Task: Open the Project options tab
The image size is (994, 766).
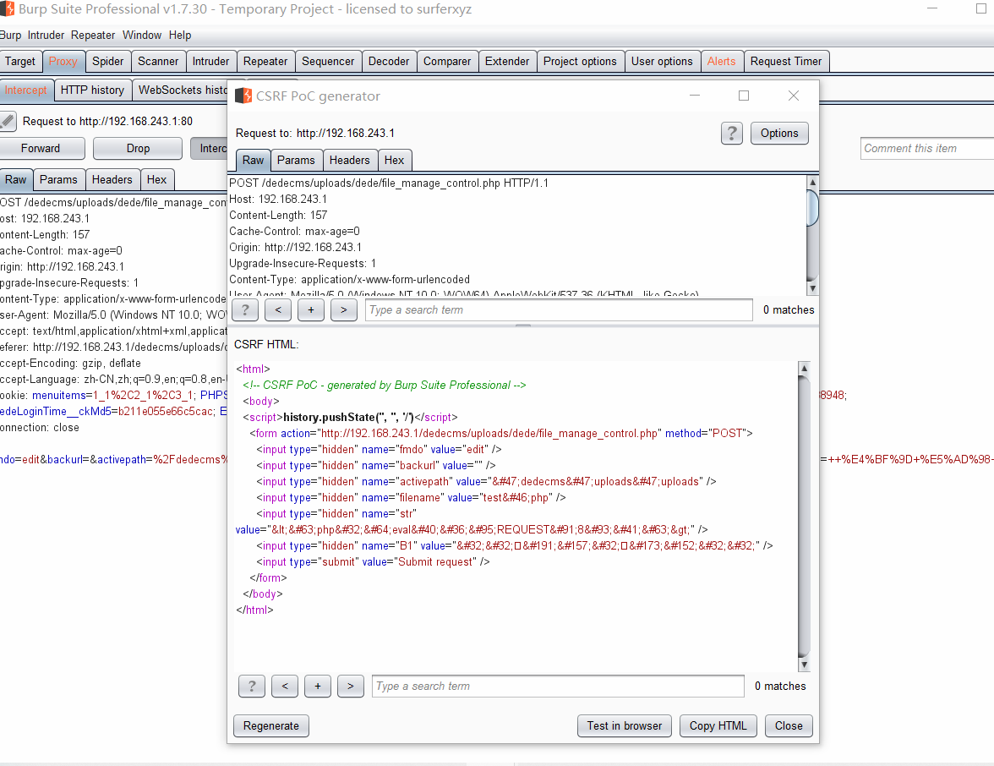Action: tap(580, 62)
